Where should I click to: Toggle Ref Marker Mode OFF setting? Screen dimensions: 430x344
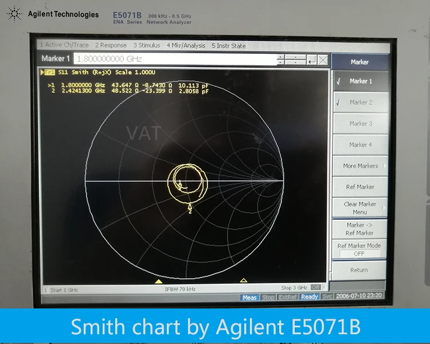click(x=359, y=249)
